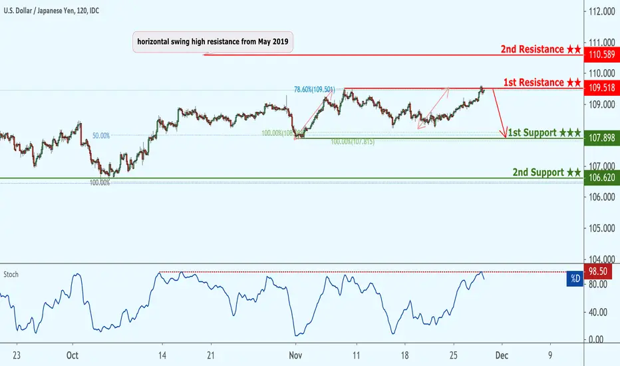Click the 105.000 price axis value
Viewport: 620px width, 366px height.
click(x=602, y=228)
